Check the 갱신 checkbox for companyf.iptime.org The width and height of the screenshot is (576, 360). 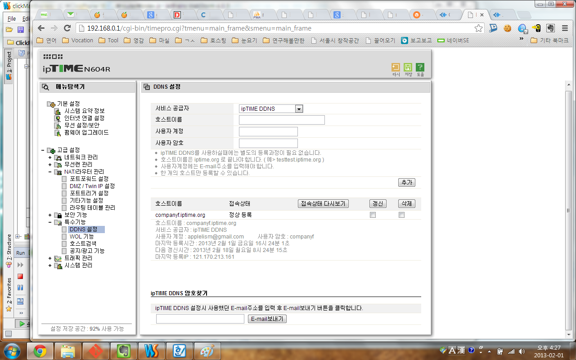tap(373, 215)
